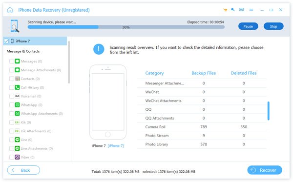The image size is (293, 182).
Task: Go Back to previous screen
Action: (23, 170)
